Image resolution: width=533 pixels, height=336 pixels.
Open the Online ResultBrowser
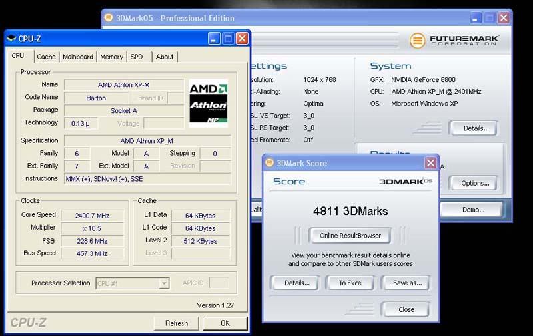click(x=350, y=236)
